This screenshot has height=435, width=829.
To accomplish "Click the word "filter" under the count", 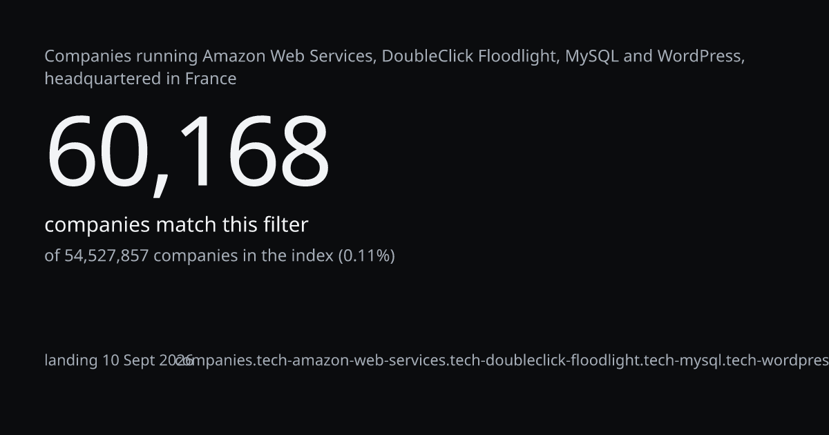I will (285, 225).
